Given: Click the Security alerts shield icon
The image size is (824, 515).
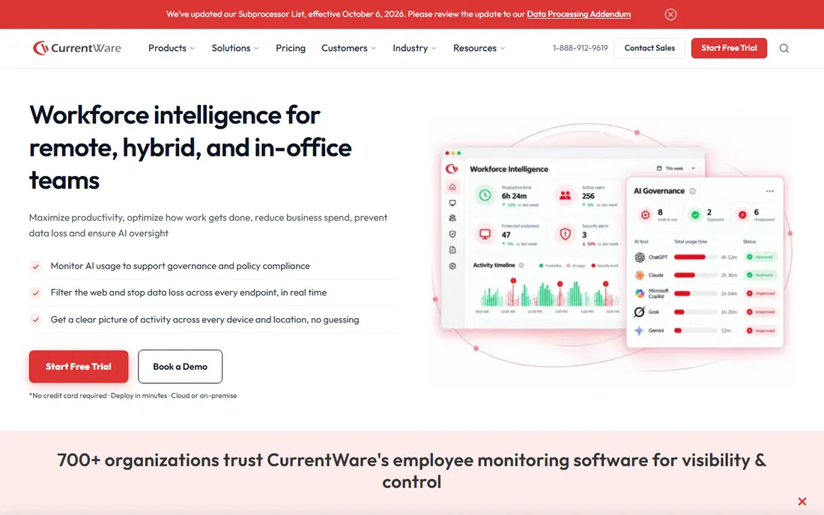Looking at the screenshot, I should 565,234.
